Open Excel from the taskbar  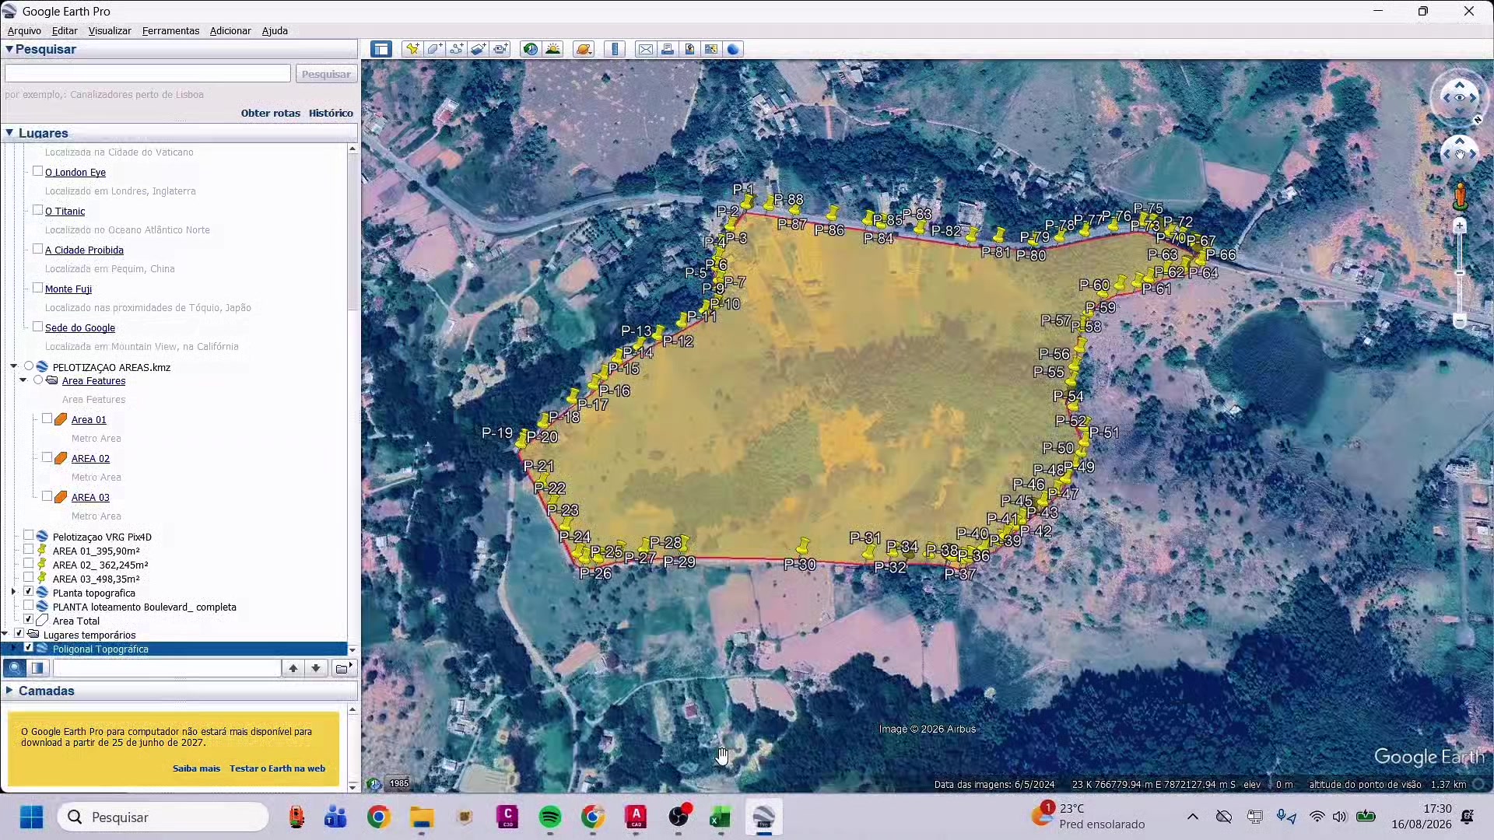pyautogui.click(x=721, y=817)
